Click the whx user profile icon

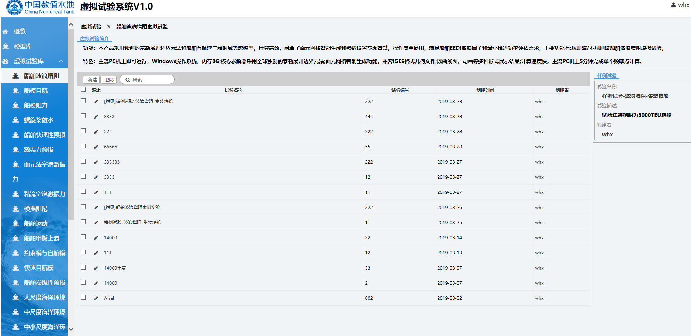pyautogui.click(x=673, y=5)
